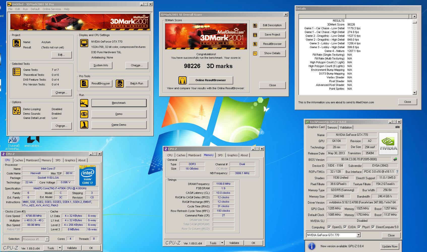Click the Show Details button
The image size is (427, 252).
point(272,53)
